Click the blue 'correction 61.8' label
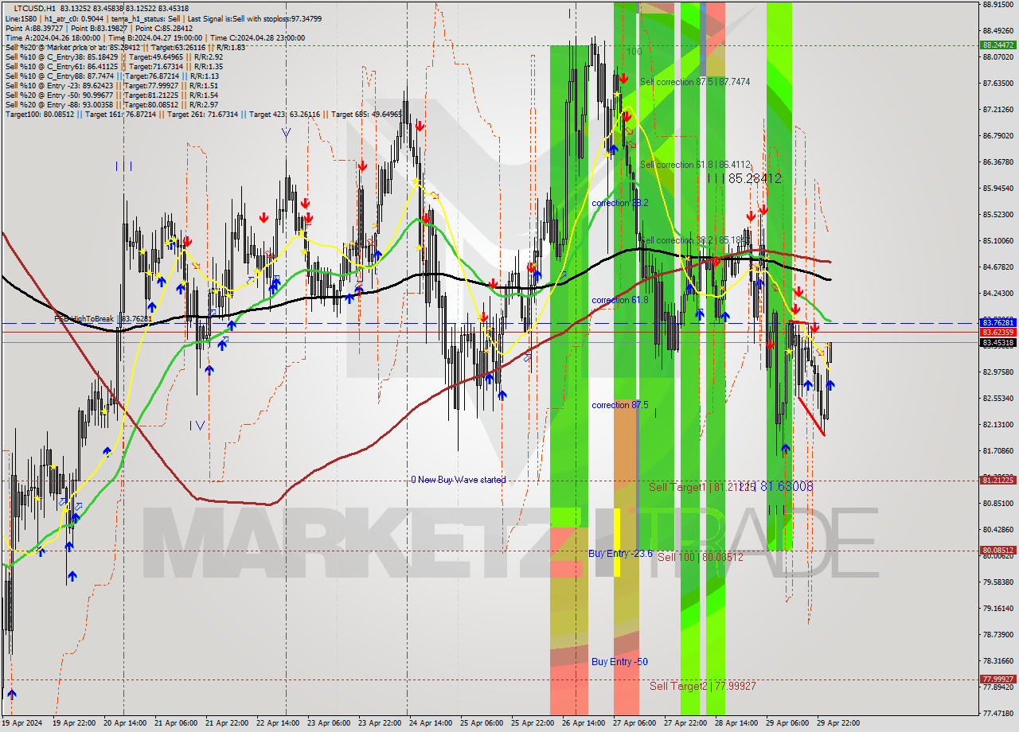This screenshot has height=732, width=1019. pyautogui.click(x=620, y=300)
